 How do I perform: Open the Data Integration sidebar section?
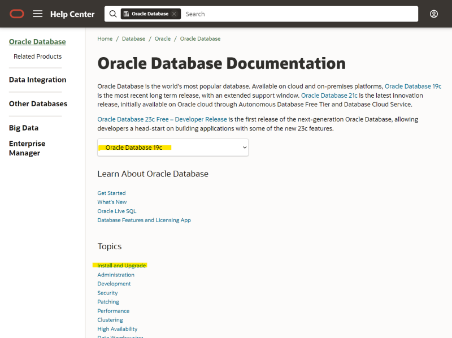[37, 79]
